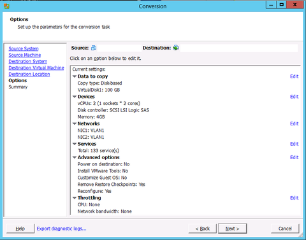This screenshot has width=306, height=240.
Task: Click Install VMware Tools: No row
Action: click(103, 171)
